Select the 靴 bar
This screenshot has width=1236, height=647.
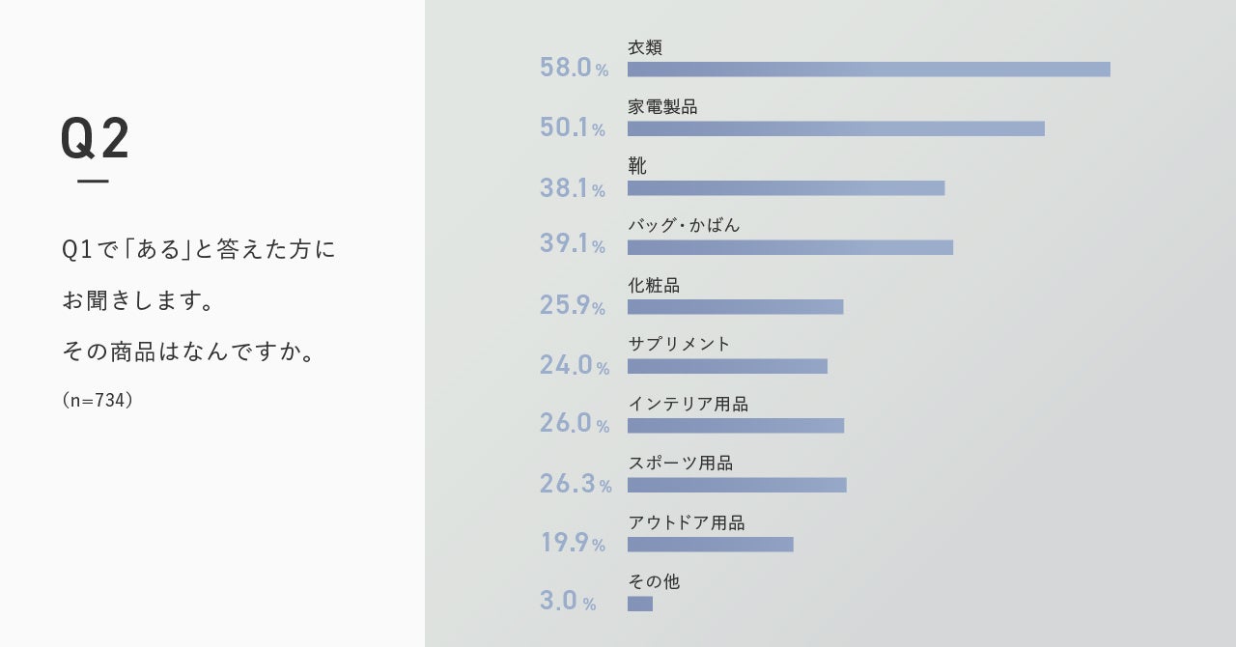click(x=785, y=188)
